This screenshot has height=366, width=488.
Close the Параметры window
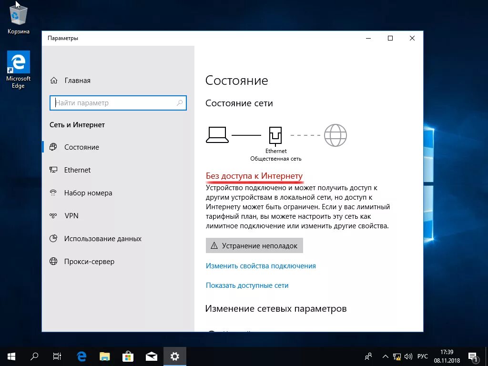(412, 38)
